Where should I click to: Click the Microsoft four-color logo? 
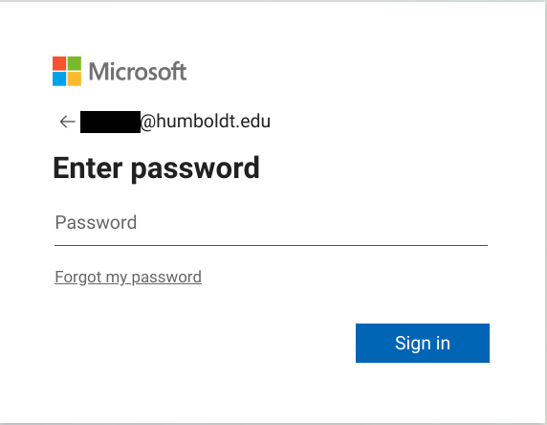(x=67, y=71)
